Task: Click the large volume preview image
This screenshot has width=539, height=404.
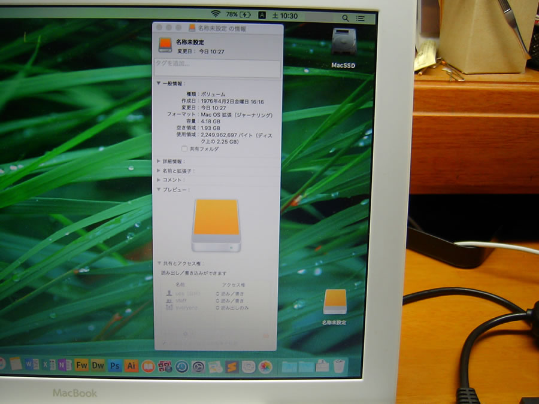Action: click(216, 226)
